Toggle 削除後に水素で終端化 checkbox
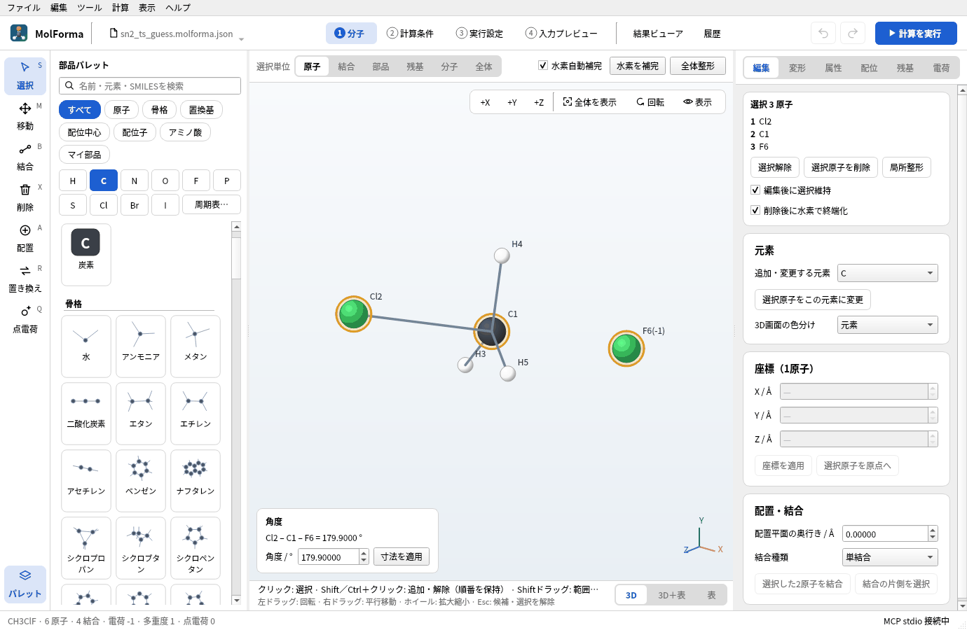This screenshot has height=630, width=967. pyautogui.click(x=755, y=210)
